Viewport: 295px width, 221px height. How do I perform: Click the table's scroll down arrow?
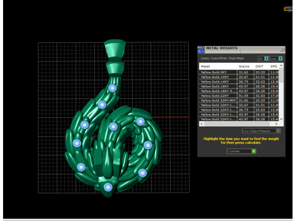(281, 119)
